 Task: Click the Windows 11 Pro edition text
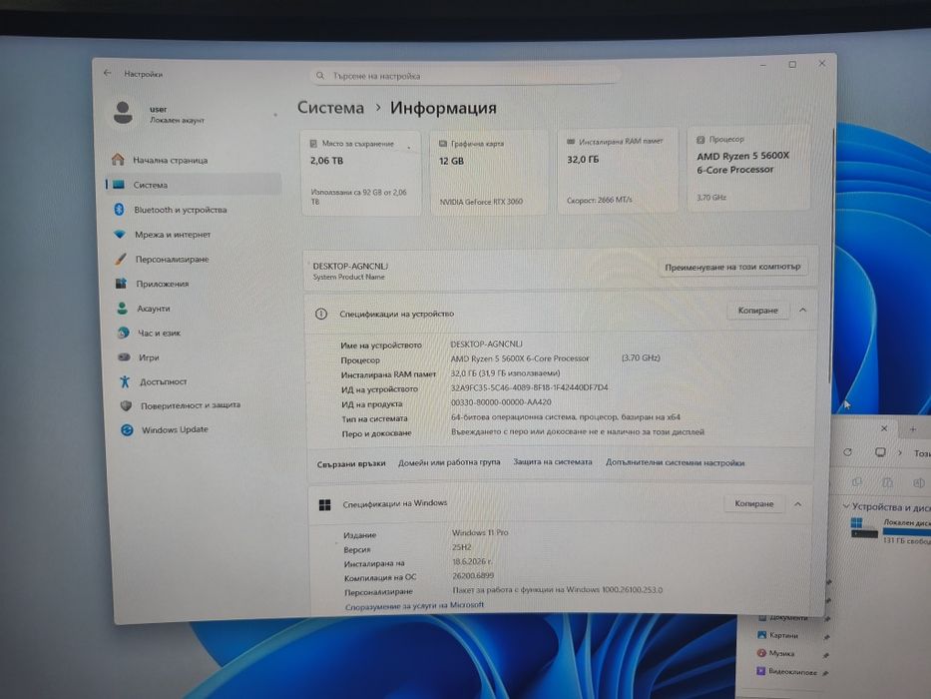[480, 532]
